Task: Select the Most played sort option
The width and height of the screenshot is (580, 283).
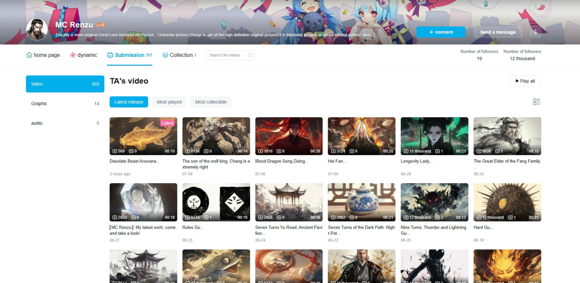Action: [169, 102]
